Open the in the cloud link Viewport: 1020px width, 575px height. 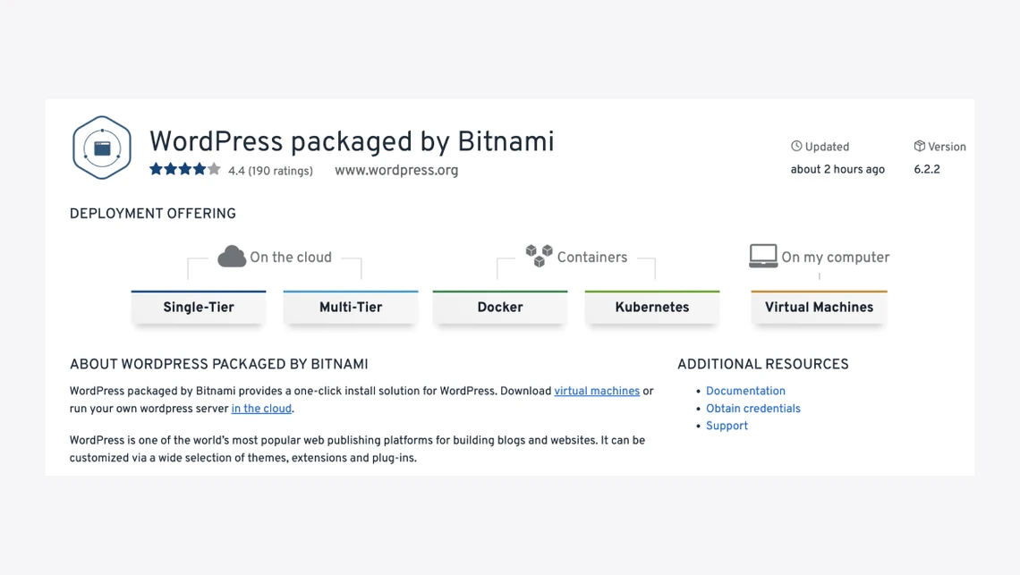click(x=261, y=409)
